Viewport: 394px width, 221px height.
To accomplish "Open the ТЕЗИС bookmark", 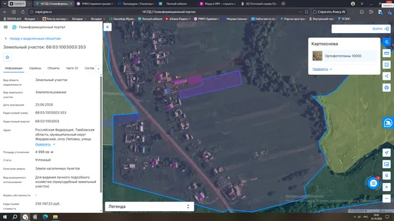I will pyautogui.click(x=344, y=19).
